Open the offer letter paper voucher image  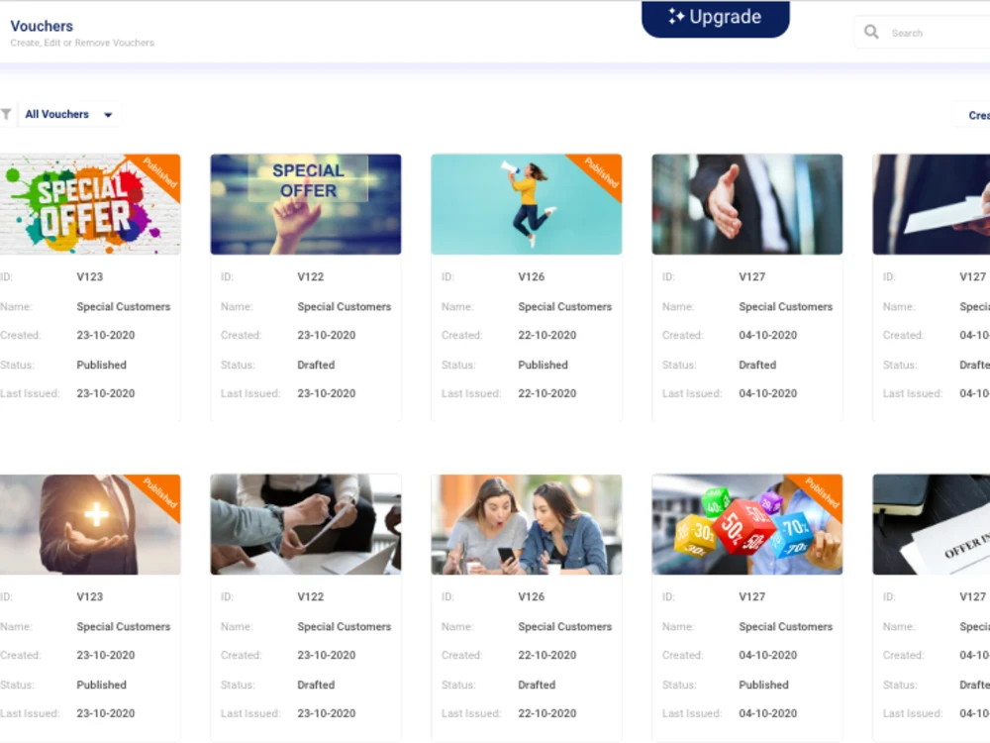932,524
